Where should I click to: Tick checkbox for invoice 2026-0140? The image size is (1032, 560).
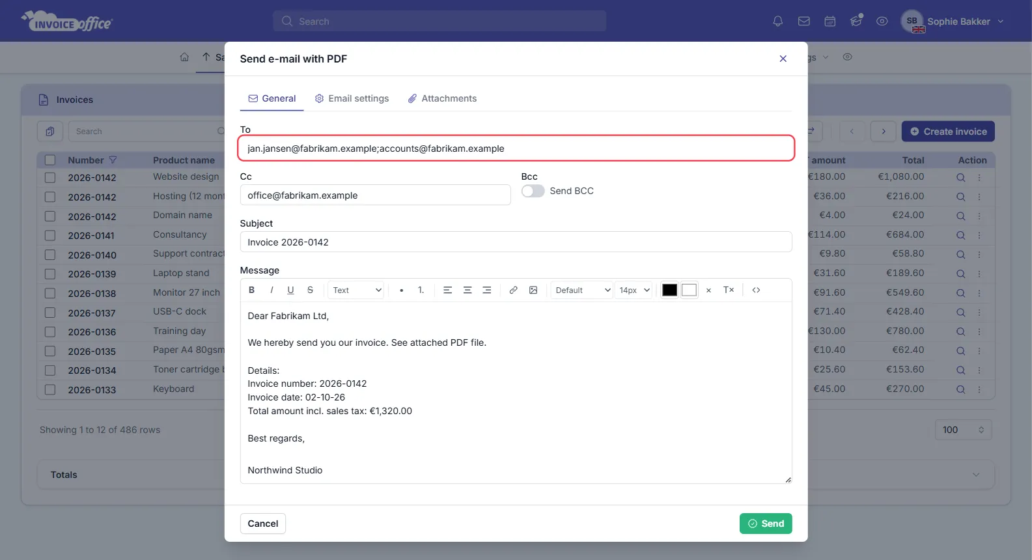[x=50, y=255]
